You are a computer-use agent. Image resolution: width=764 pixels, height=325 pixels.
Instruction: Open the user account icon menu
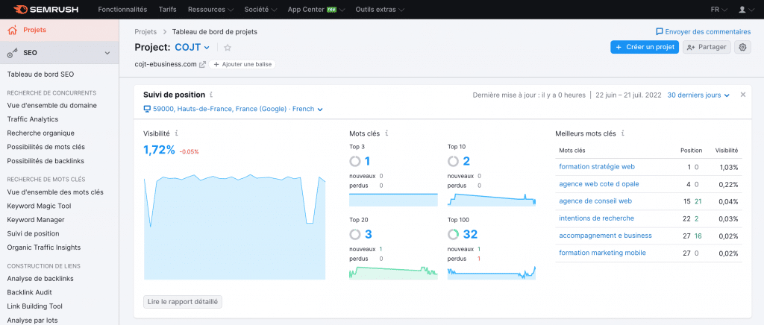(742, 10)
